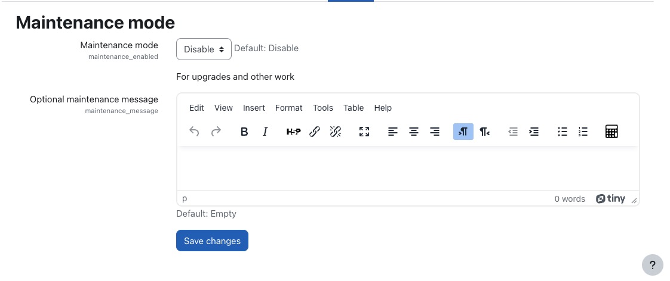The height and width of the screenshot is (281, 670).
Task: Align text left
Action: point(393,132)
